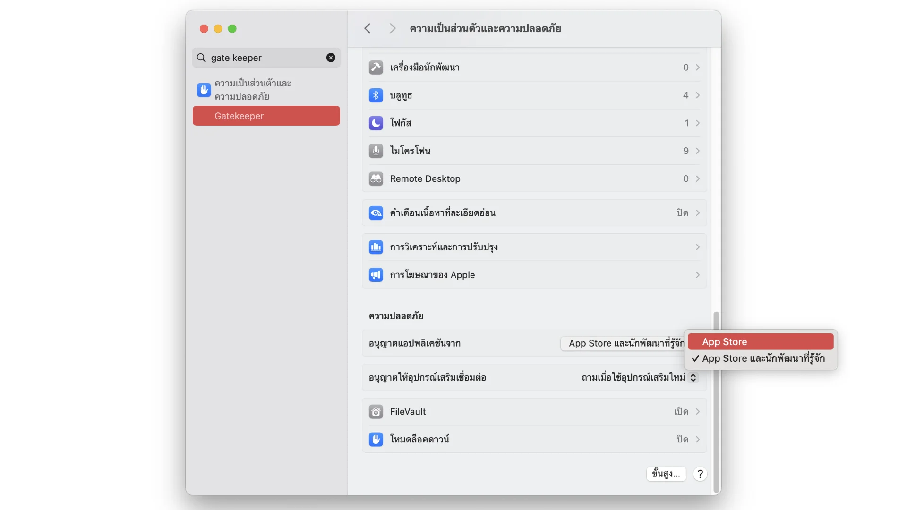Click the Apple Advertising megaphone icon

click(376, 275)
